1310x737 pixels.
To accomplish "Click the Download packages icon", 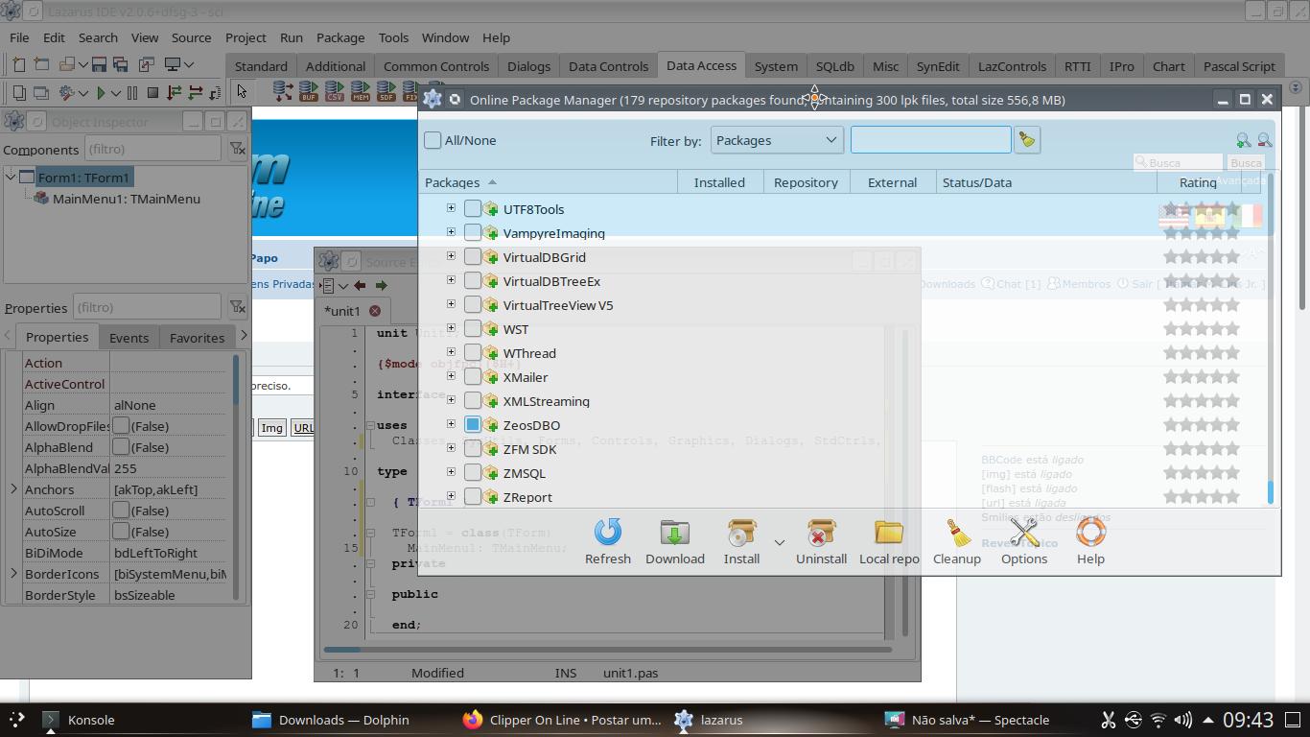I will click(674, 533).
